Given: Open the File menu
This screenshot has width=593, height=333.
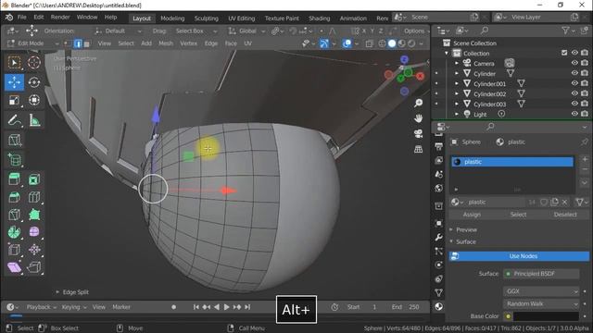Looking at the screenshot, I should pos(22,18).
